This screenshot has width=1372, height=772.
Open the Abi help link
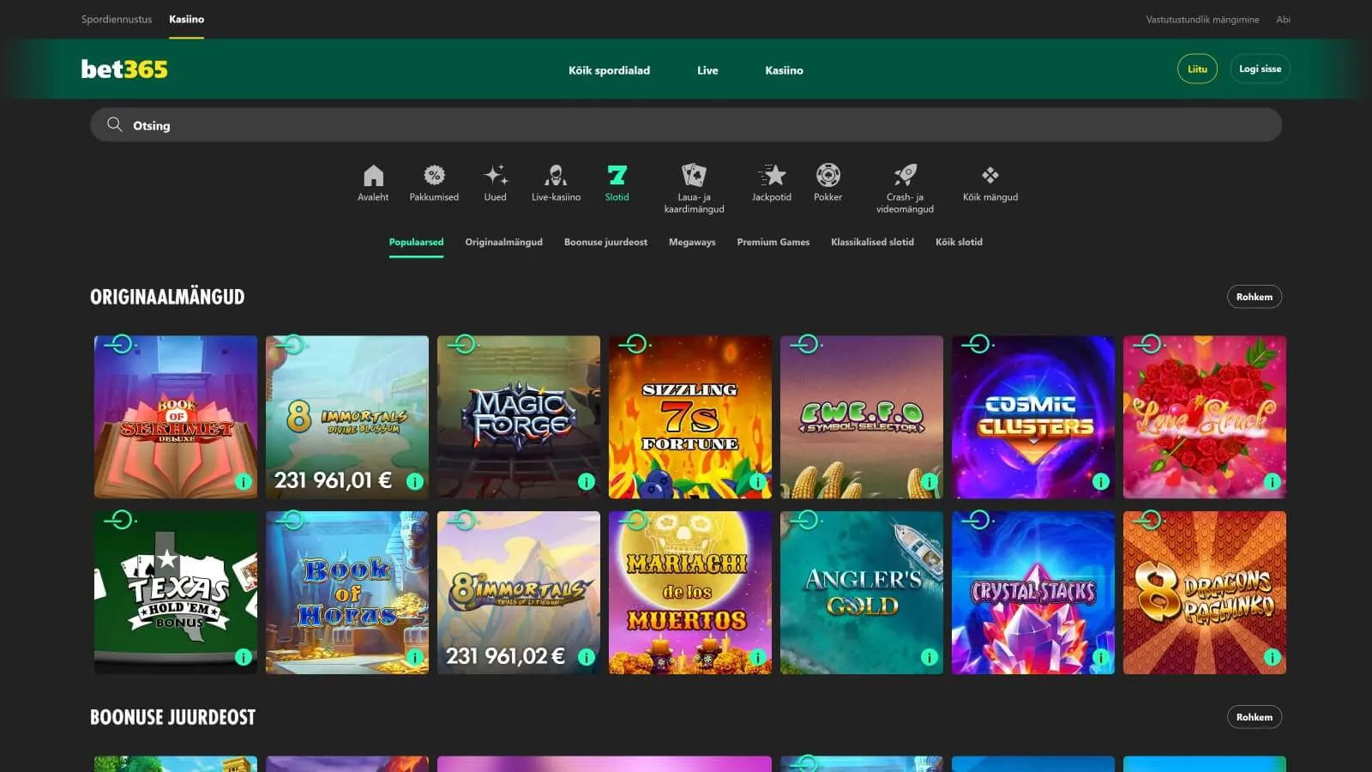click(x=1283, y=19)
